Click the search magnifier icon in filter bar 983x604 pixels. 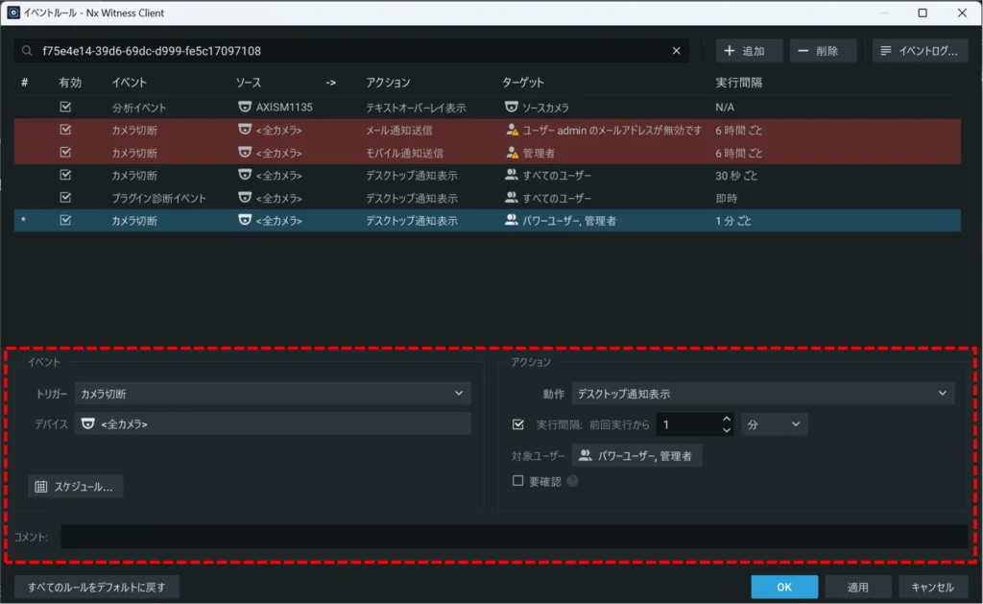click(28, 51)
